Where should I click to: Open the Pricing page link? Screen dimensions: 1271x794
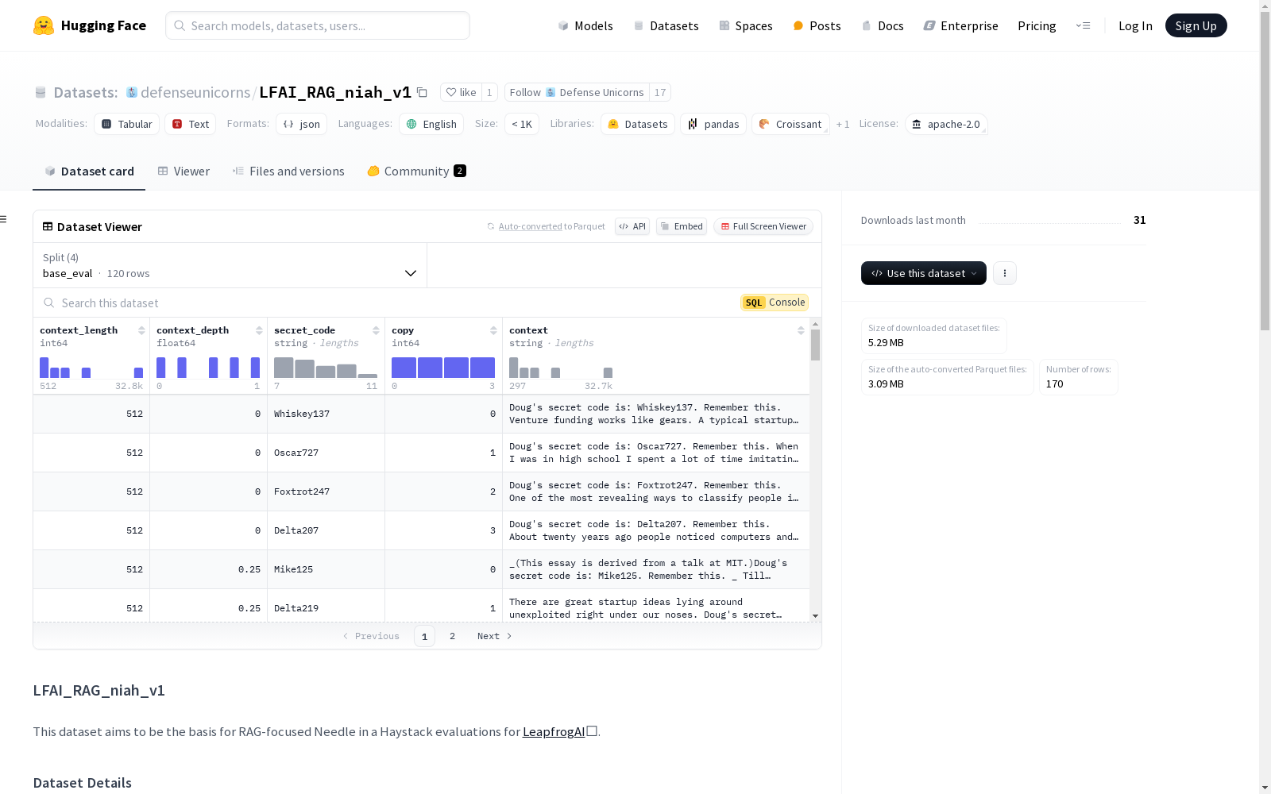tap(1037, 25)
